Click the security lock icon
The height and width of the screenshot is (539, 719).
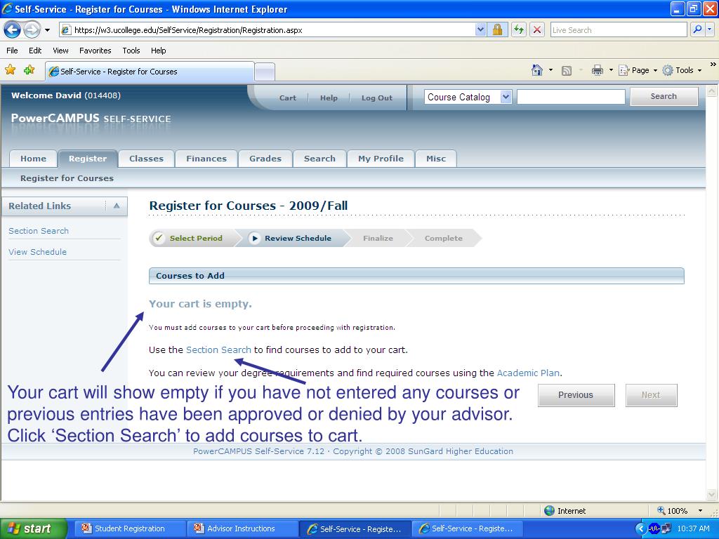pos(497,30)
